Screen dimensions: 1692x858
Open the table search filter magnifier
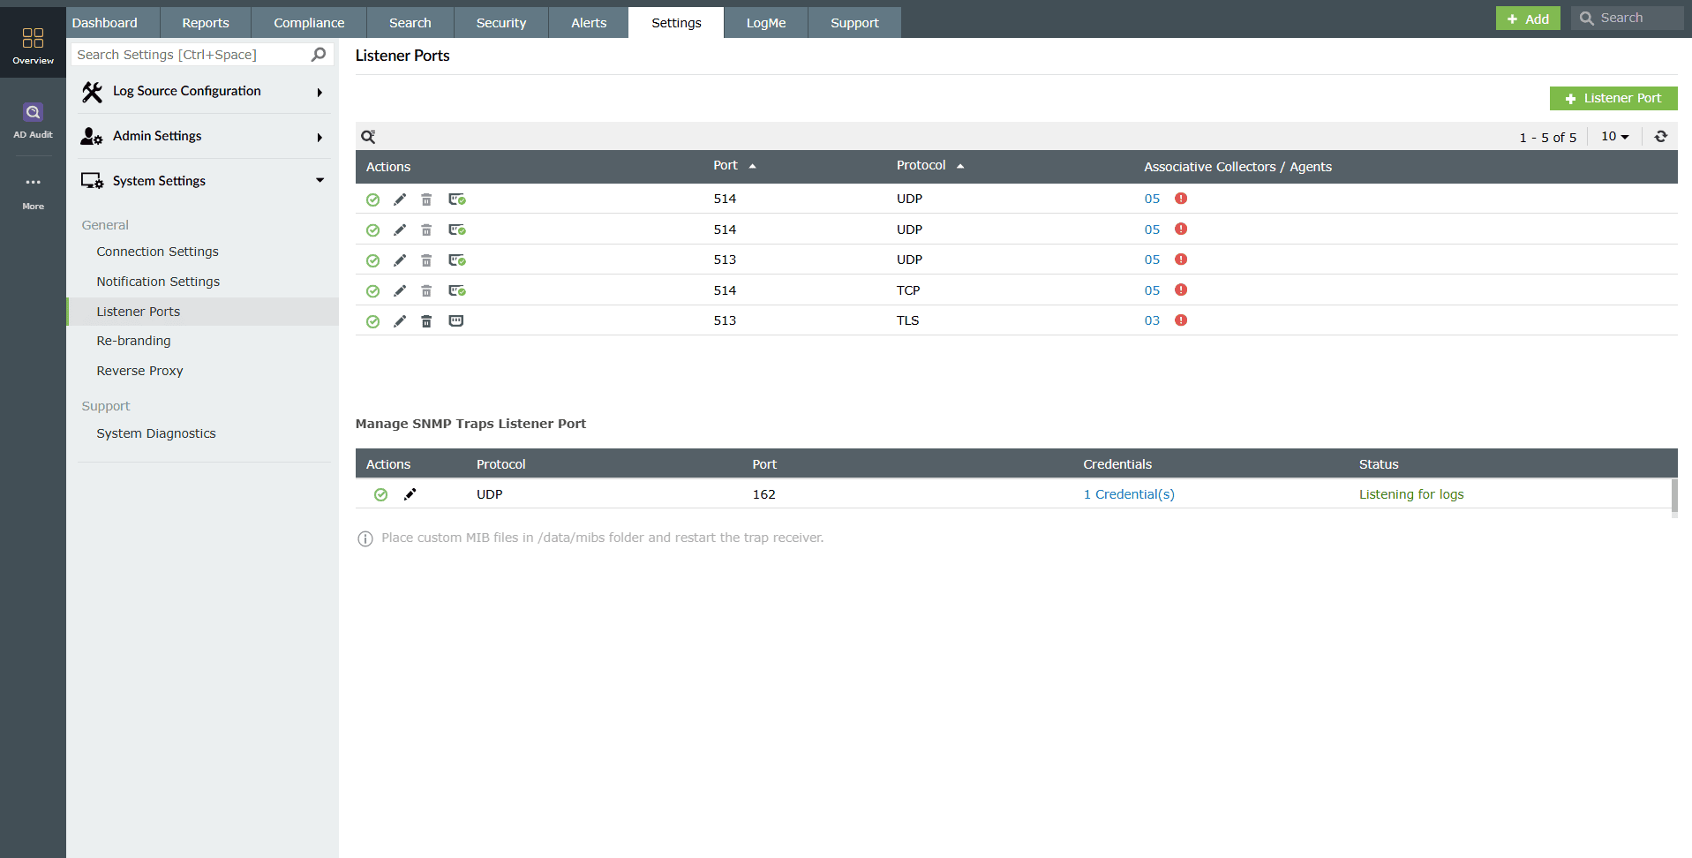(x=368, y=137)
